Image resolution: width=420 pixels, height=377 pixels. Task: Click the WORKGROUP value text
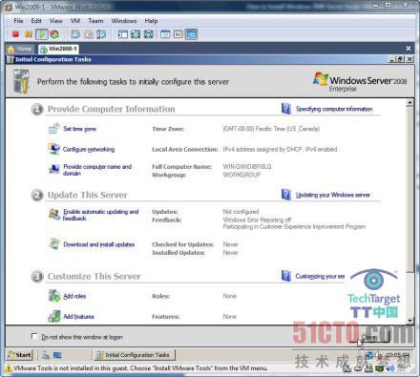tap(241, 175)
